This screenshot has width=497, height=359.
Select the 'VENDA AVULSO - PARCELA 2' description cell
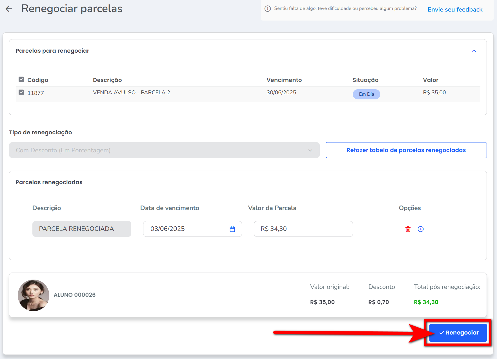[132, 92]
